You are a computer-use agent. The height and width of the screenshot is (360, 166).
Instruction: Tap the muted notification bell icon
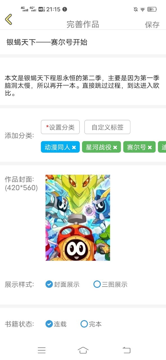tap(136, 9)
